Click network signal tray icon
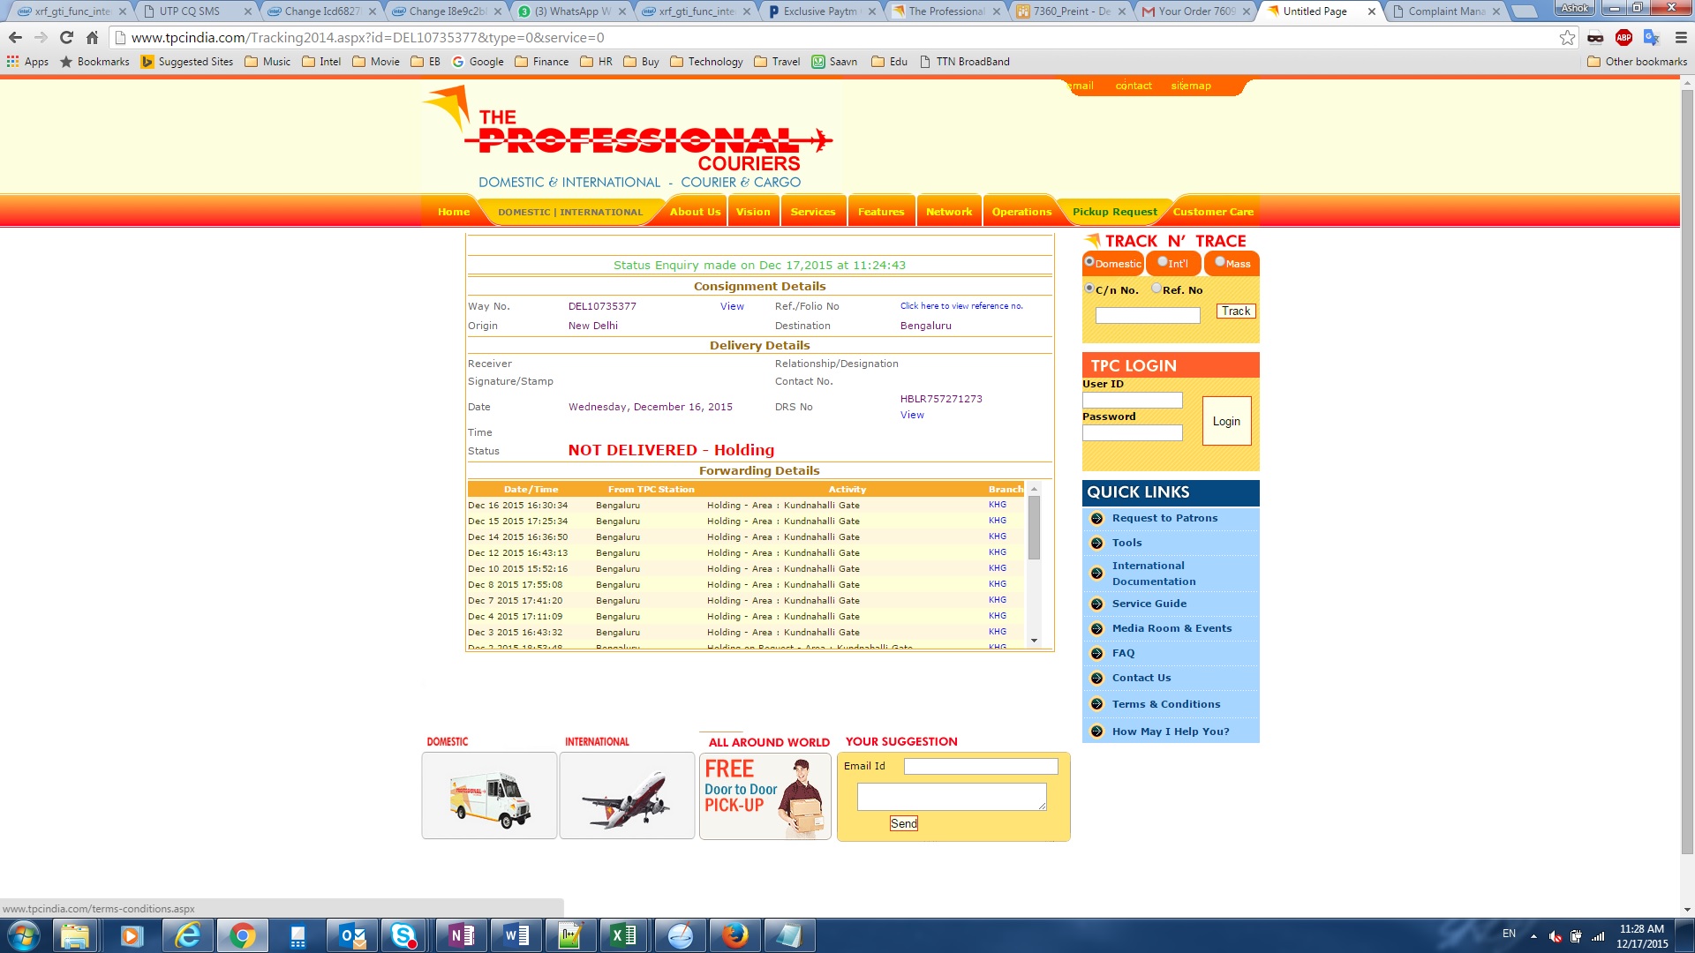 pos(1598,936)
